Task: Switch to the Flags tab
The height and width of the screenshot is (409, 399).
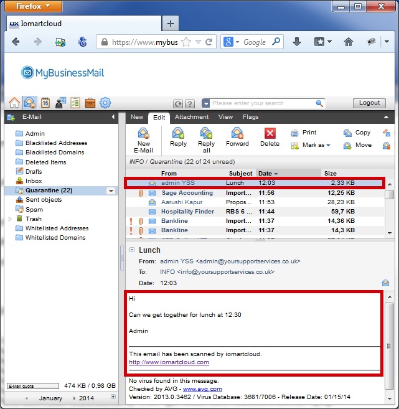Action: coord(250,117)
